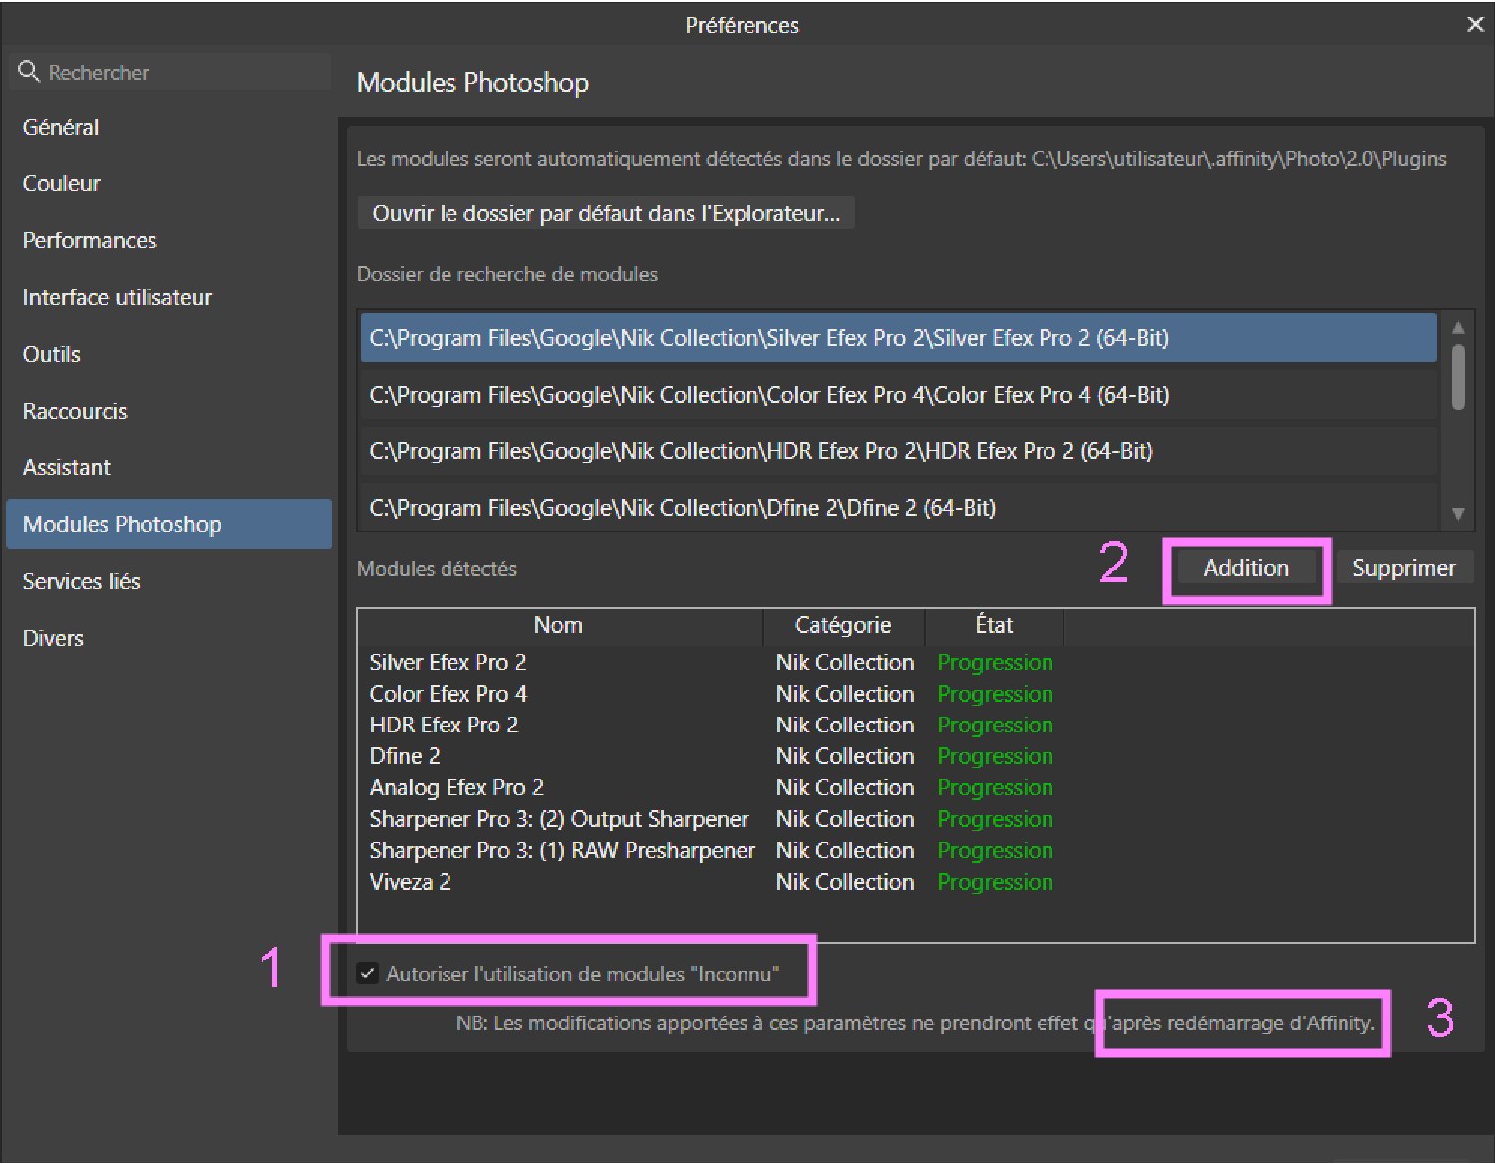Click Progression state of Viveza 2

pos(995,882)
